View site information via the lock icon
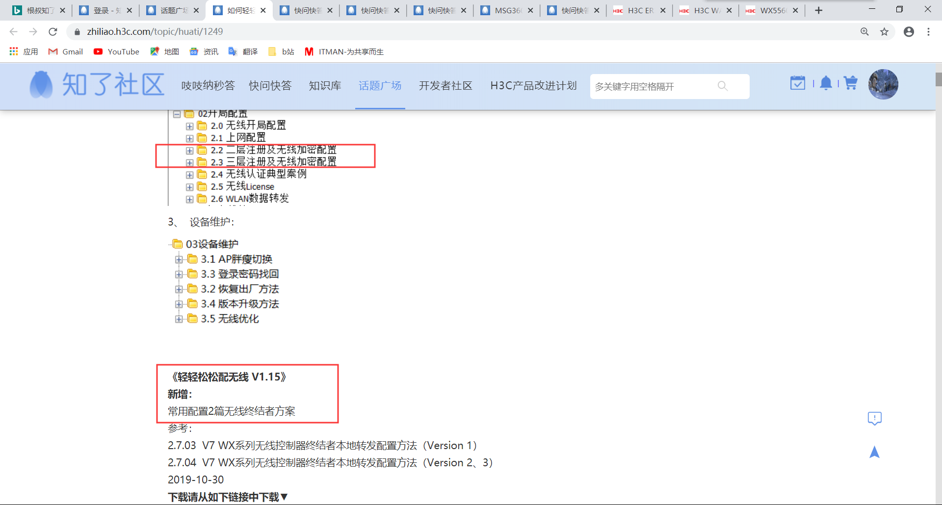The height and width of the screenshot is (505, 942). [x=77, y=32]
